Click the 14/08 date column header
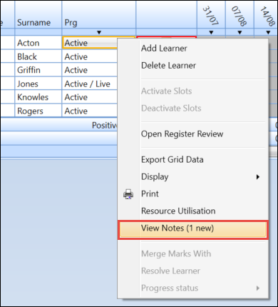 pyautogui.click(x=266, y=15)
